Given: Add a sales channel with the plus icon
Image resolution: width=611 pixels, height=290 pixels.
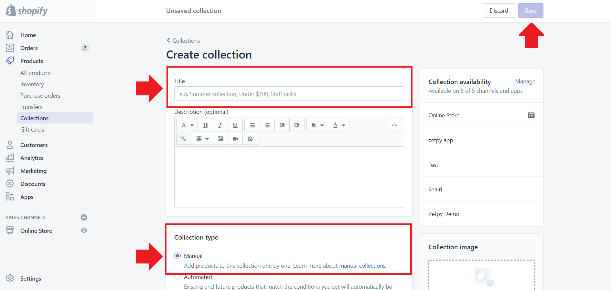Looking at the screenshot, I should pyautogui.click(x=84, y=217).
